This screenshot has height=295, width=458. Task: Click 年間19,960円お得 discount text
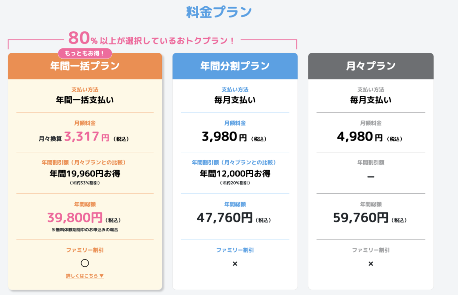(85, 173)
